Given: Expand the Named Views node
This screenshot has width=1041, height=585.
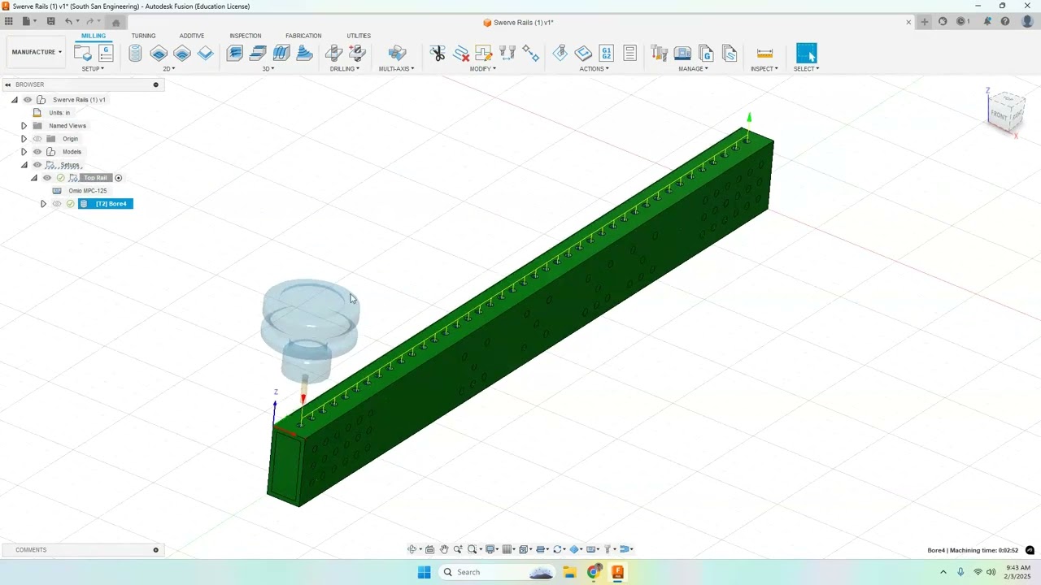Looking at the screenshot, I should point(24,126).
